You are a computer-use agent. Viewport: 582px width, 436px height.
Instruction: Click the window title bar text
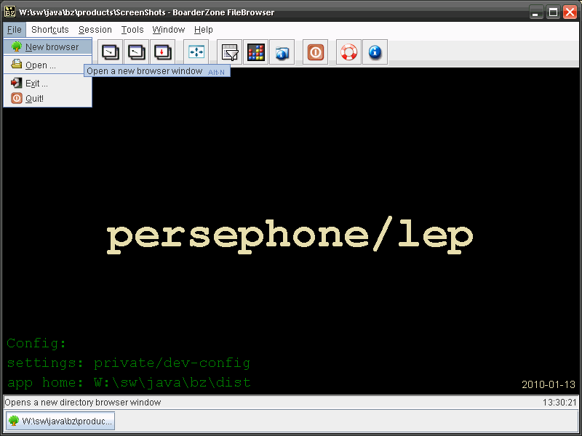pyautogui.click(x=147, y=12)
